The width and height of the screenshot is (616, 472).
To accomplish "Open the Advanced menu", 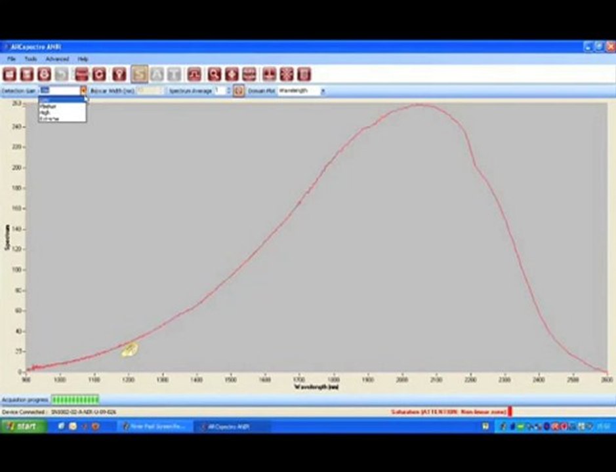I will point(57,59).
